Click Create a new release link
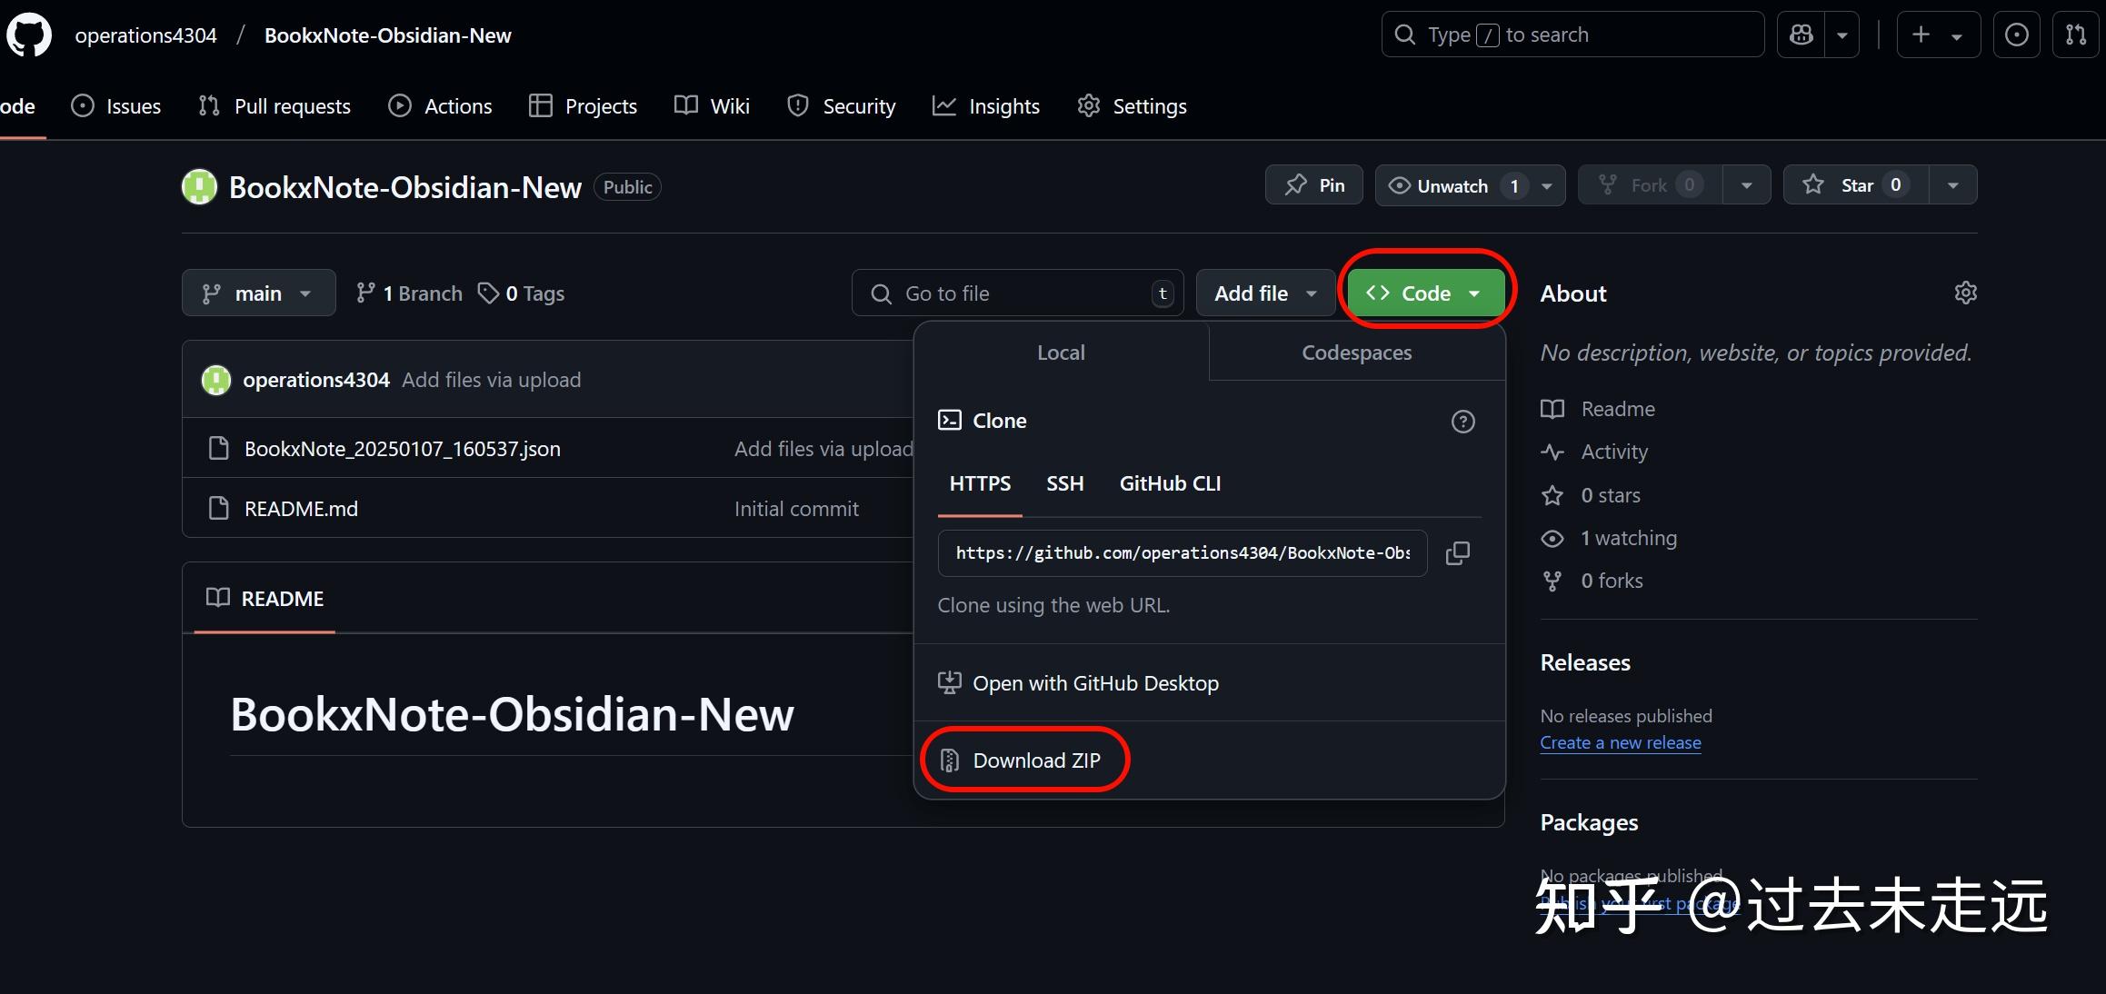 point(1620,742)
